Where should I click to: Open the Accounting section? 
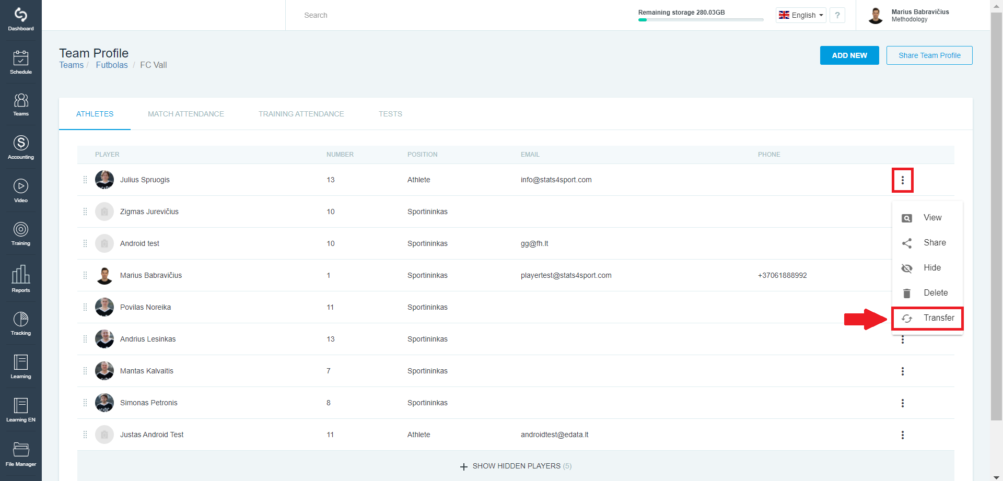tap(21, 148)
